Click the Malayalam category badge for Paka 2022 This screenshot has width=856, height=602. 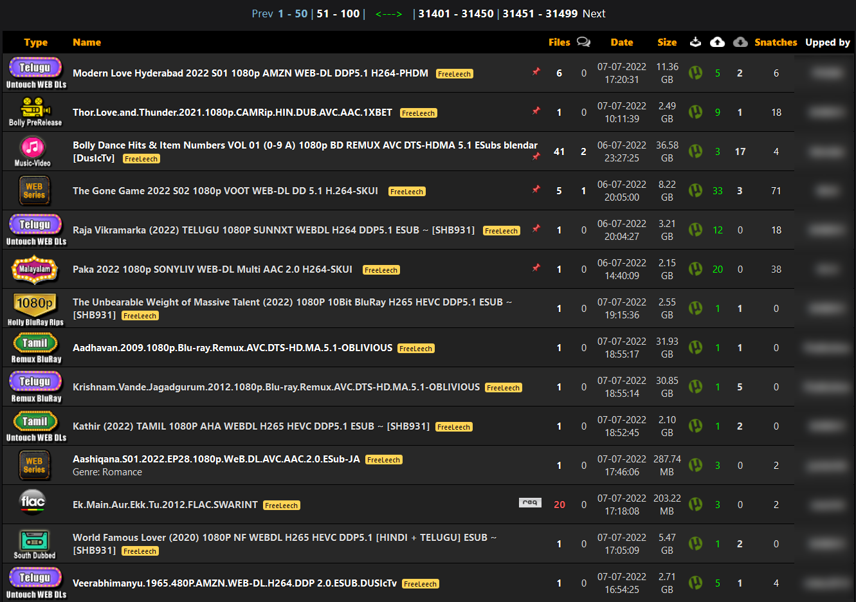coord(35,269)
